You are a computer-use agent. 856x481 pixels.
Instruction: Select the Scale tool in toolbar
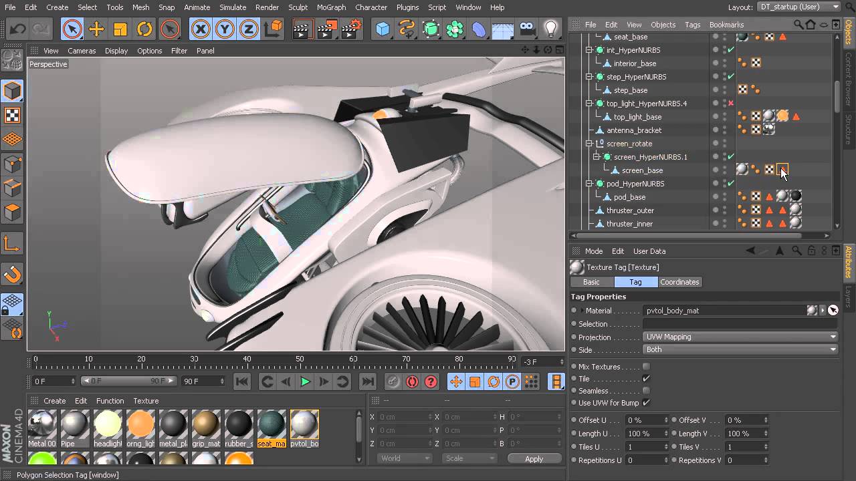pyautogui.click(x=120, y=29)
